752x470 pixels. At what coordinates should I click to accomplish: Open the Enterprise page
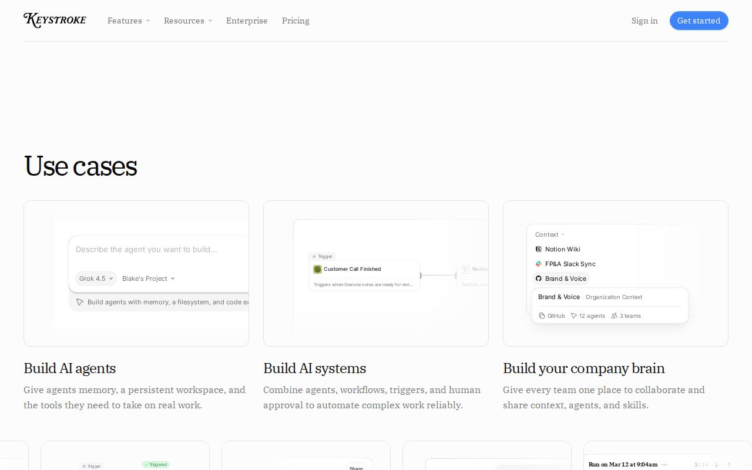click(247, 21)
